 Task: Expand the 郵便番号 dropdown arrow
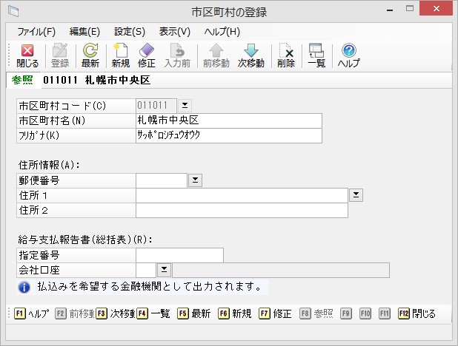coord(195,179)
